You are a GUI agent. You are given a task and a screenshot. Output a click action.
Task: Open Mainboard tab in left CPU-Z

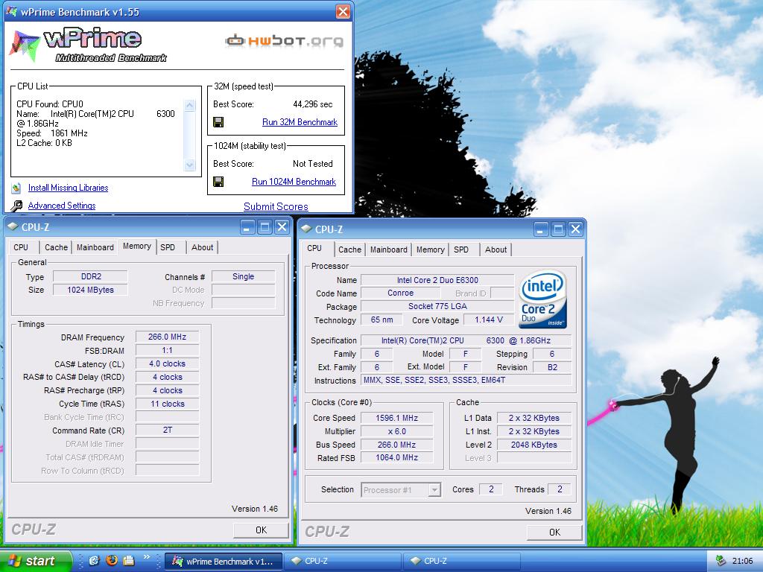pos(95,247)
